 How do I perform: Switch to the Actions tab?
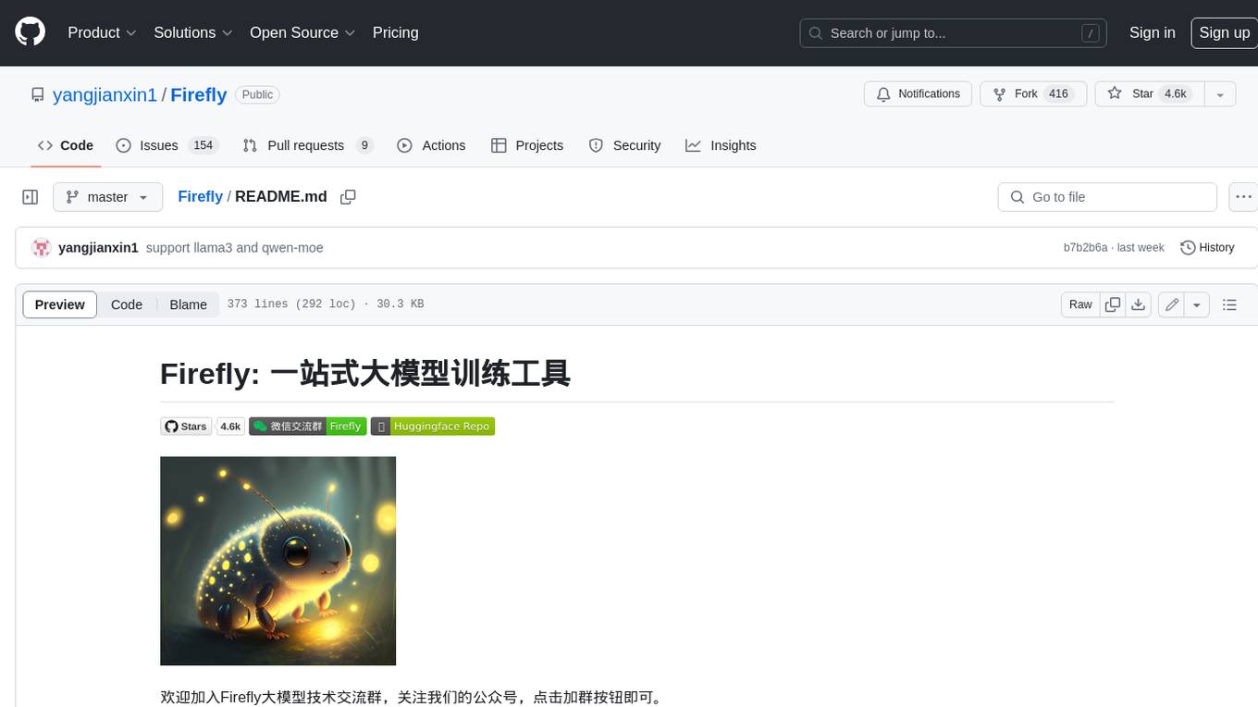tap(431, 145)
